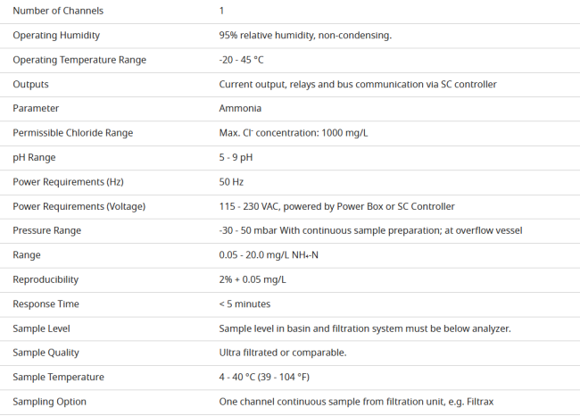Click Permissible Chloride Range label
Image resolution: width=580 pixels, height=416 pixels.
pyautogui.click(x=73, y=133)
